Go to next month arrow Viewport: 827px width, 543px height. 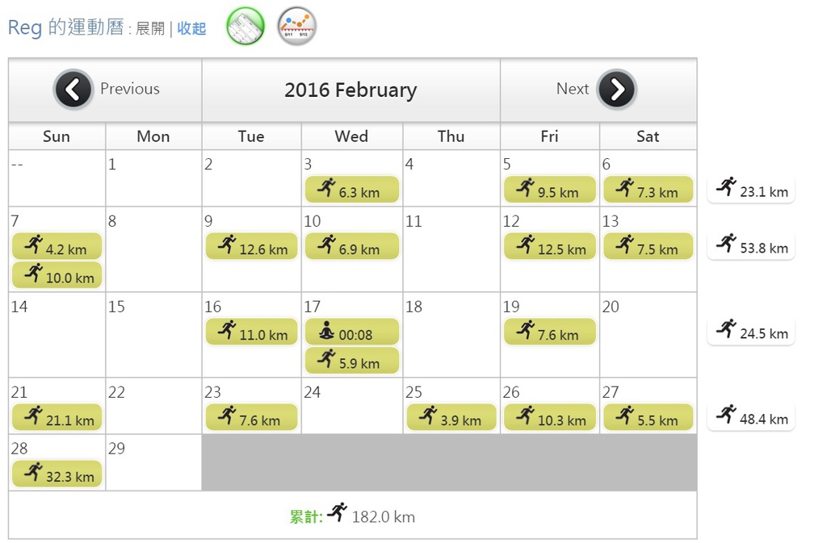click(x=616, y=89)
